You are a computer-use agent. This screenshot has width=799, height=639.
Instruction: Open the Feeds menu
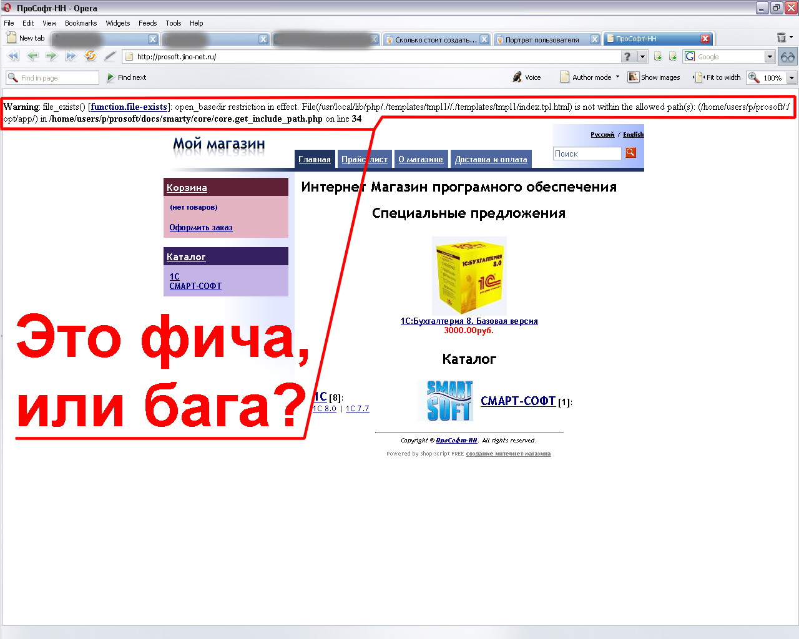(148, 23)
